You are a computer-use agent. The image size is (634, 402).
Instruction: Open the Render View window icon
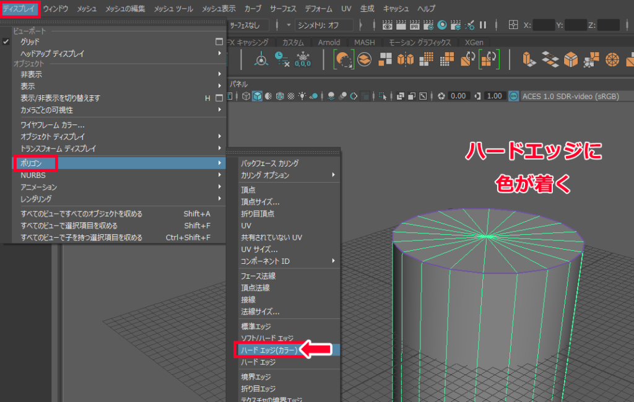pyautogui.click(x=388, y=25)
